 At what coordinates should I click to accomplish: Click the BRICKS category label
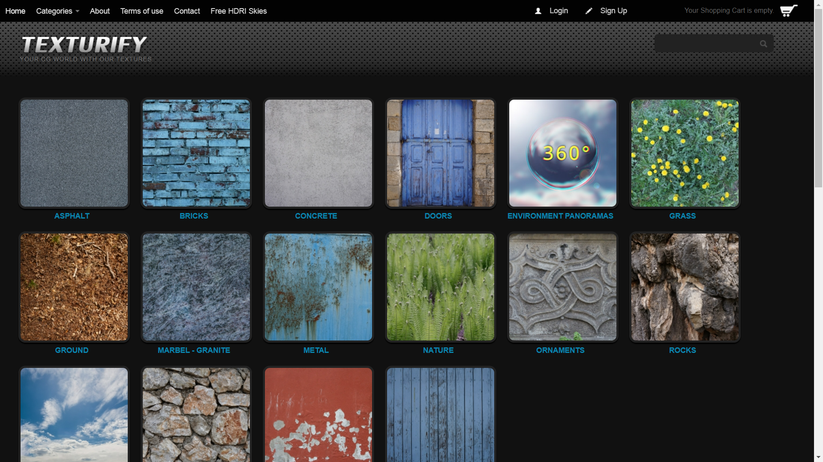point(194,216)
